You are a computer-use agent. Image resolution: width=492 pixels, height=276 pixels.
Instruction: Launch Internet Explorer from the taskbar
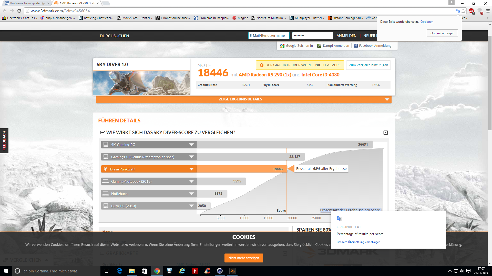(182, 271)
